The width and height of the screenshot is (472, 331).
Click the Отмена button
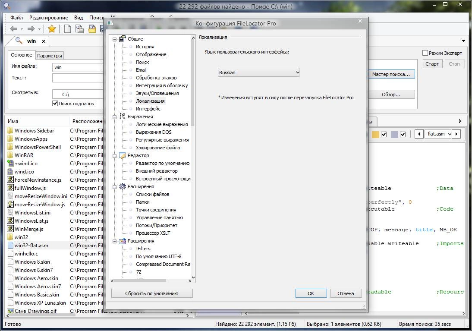tap(346, 293)
